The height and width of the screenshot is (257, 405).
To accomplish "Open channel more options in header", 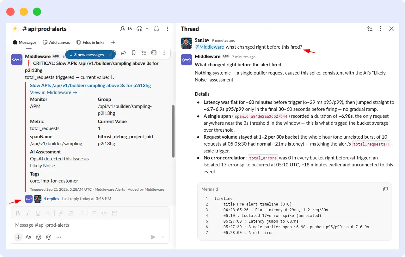I will [168, 29].
